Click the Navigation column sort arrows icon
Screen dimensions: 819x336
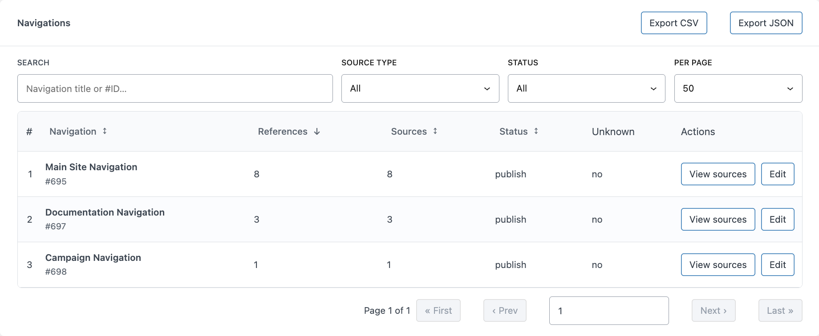(x=105, y=131)
